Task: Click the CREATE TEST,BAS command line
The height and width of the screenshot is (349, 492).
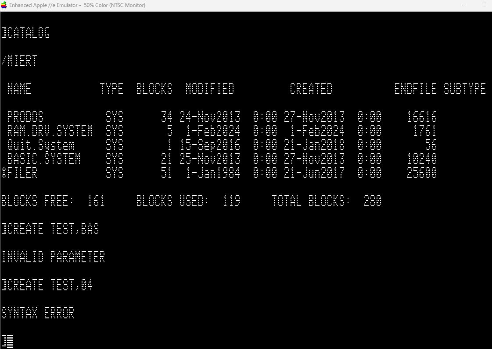Action: pos(50,229)
